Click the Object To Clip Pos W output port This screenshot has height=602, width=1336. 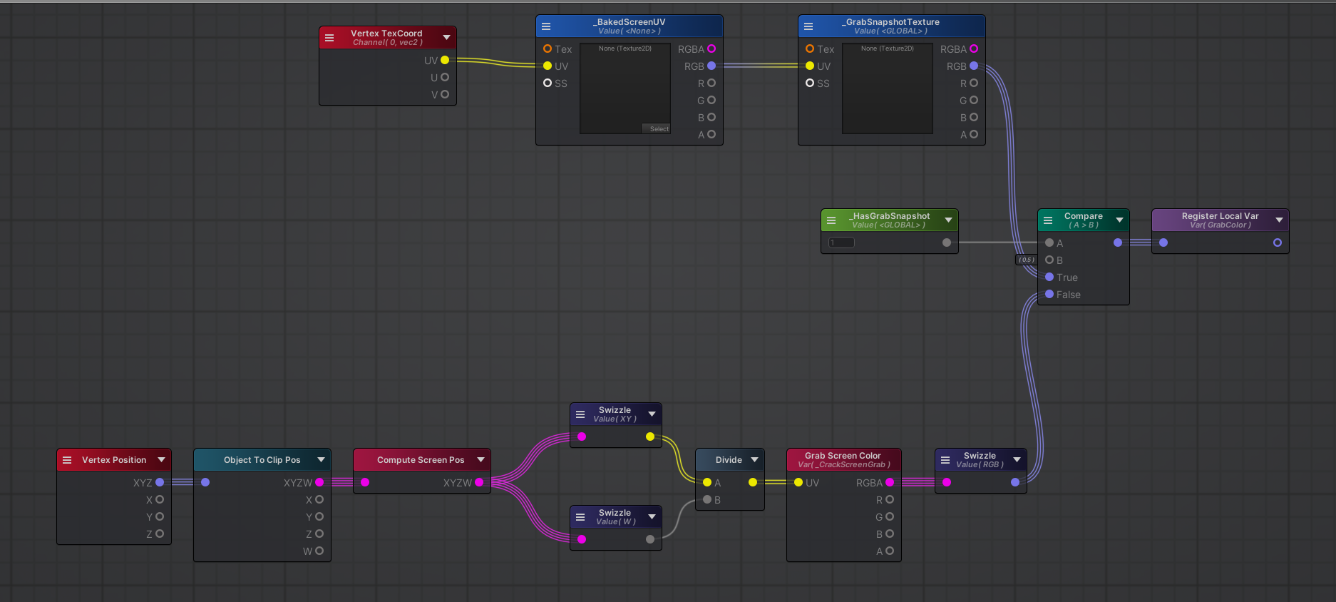319,551
